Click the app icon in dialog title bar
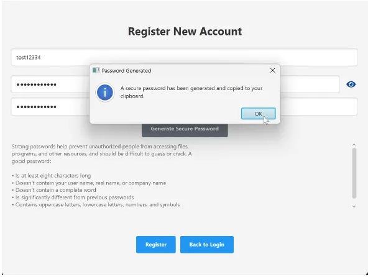 [x=96, y=70]
